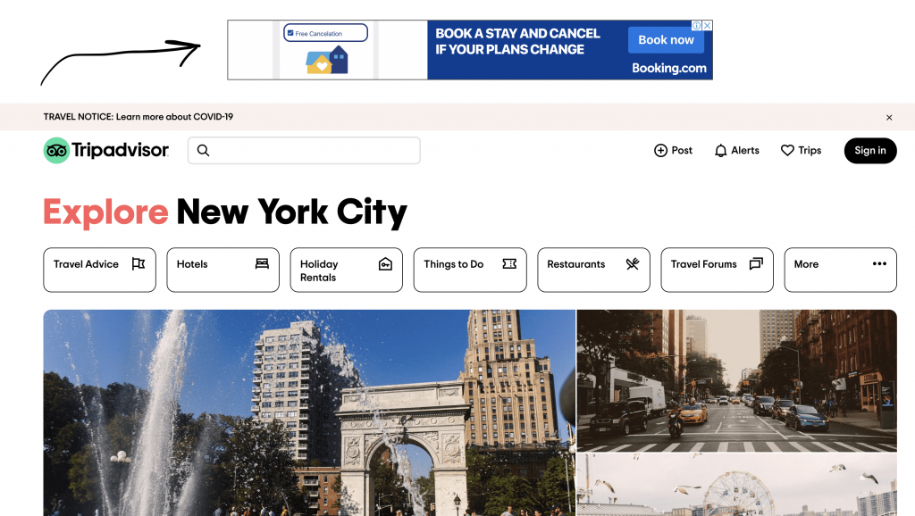This screenshot has height=516, width=915.
Task: Toggle the Free Cancelation checkbox in the ad
Action: point(290,33)
